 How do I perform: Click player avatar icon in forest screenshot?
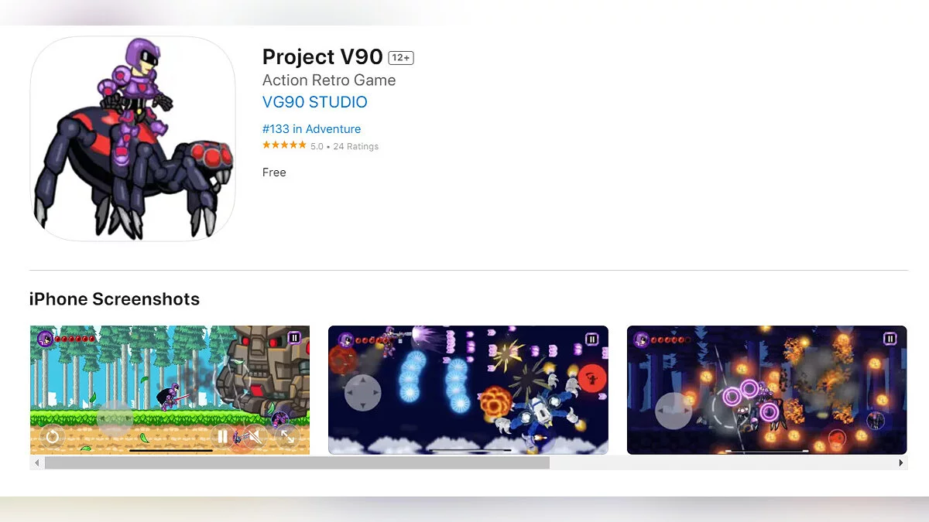[x=46, y=339]
